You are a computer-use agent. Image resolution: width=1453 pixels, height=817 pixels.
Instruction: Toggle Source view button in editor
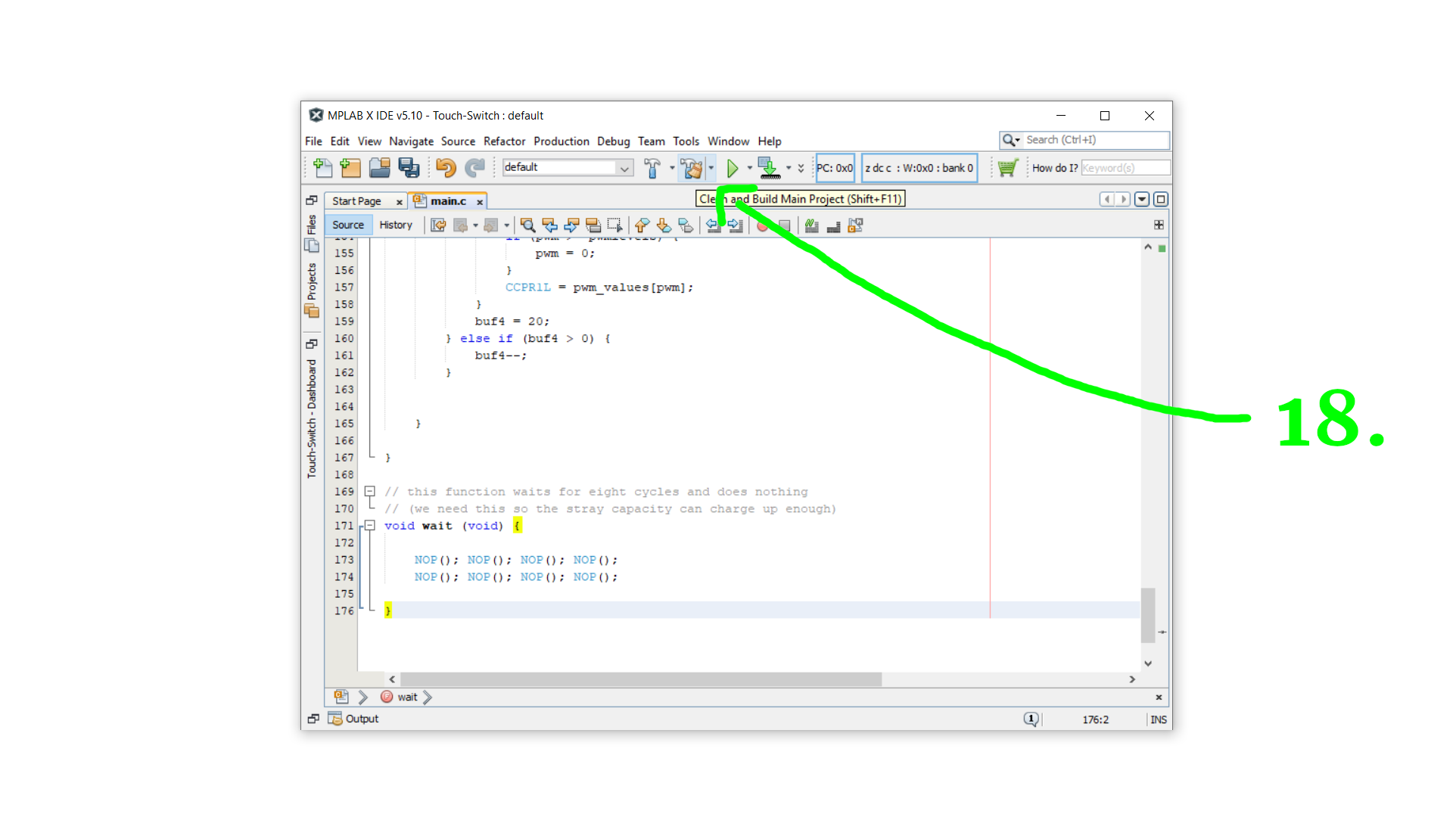[x=348, y=225]
